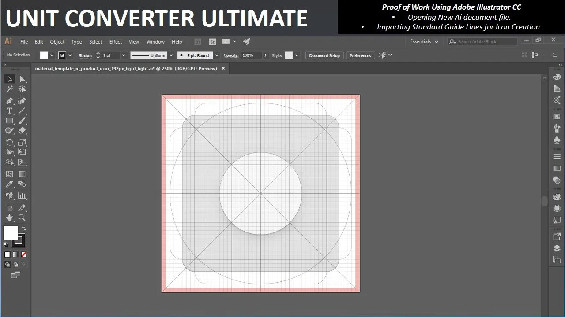Screen dimensions: 565x317
Task: Click the Document Setup button
Action: [324, 55]
